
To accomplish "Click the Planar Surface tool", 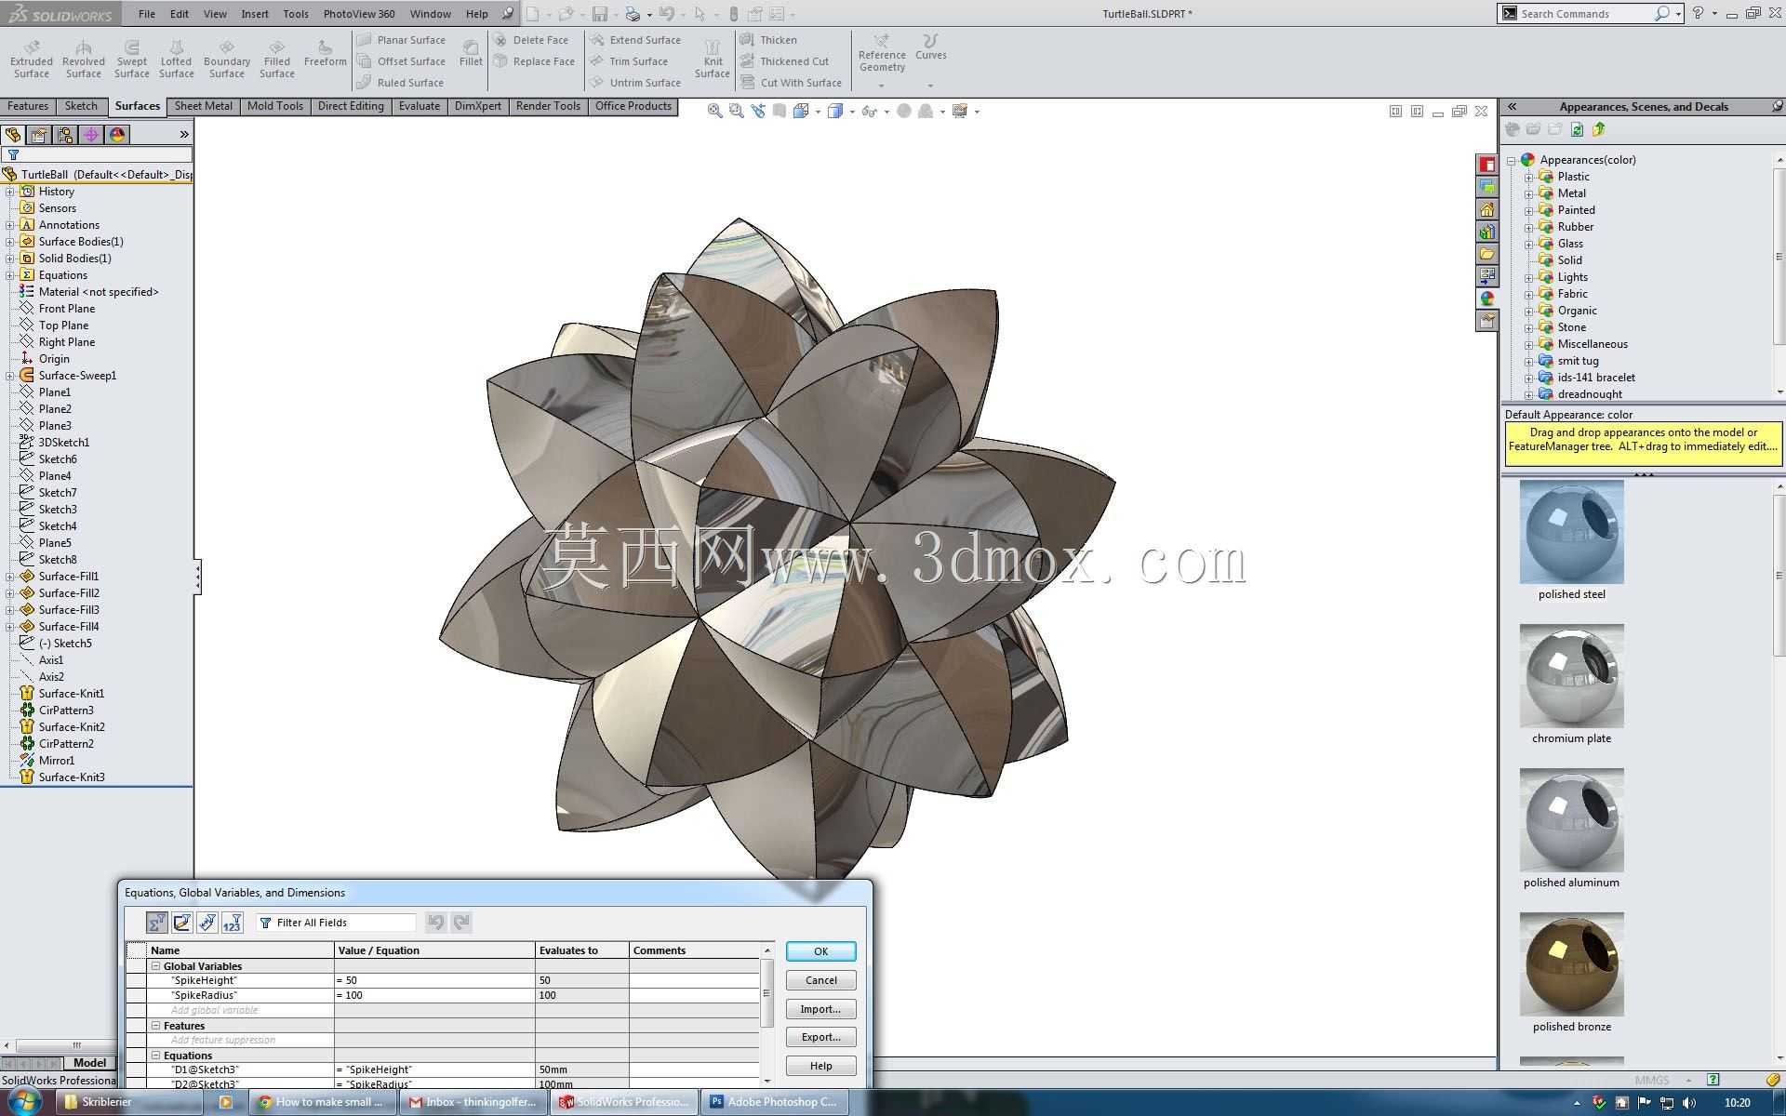I will point(402,40).
